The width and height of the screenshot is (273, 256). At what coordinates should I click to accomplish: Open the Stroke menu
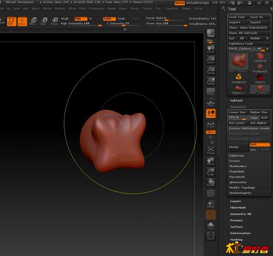click(x=134, y=8)
